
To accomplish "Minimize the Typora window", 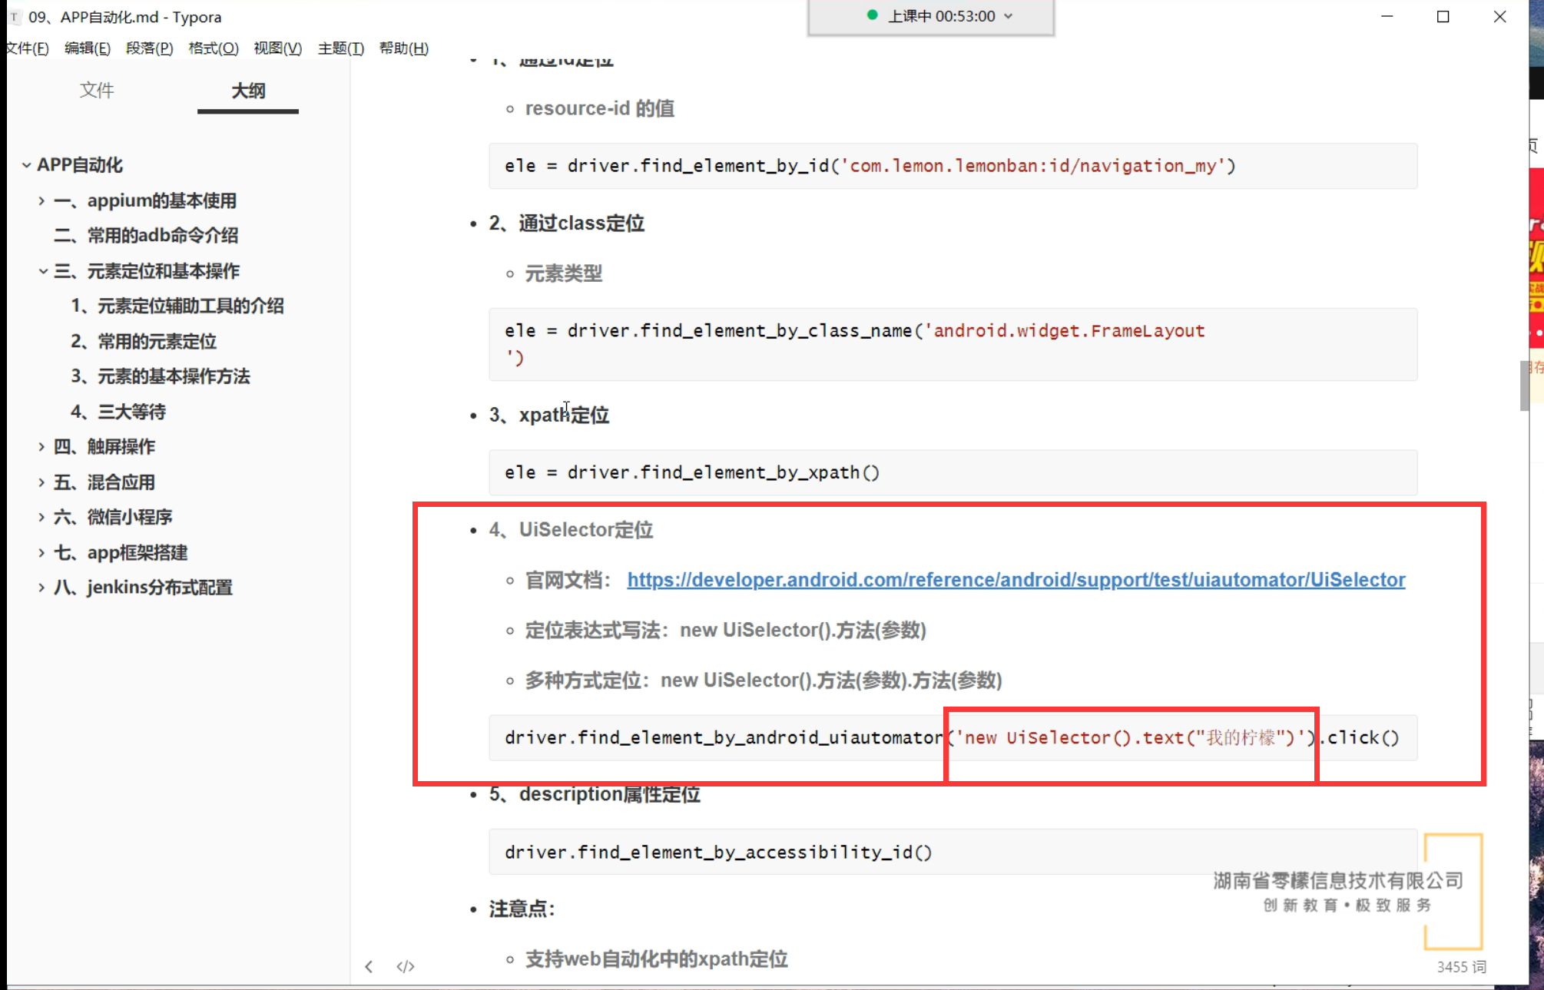I will (1387, 17).
